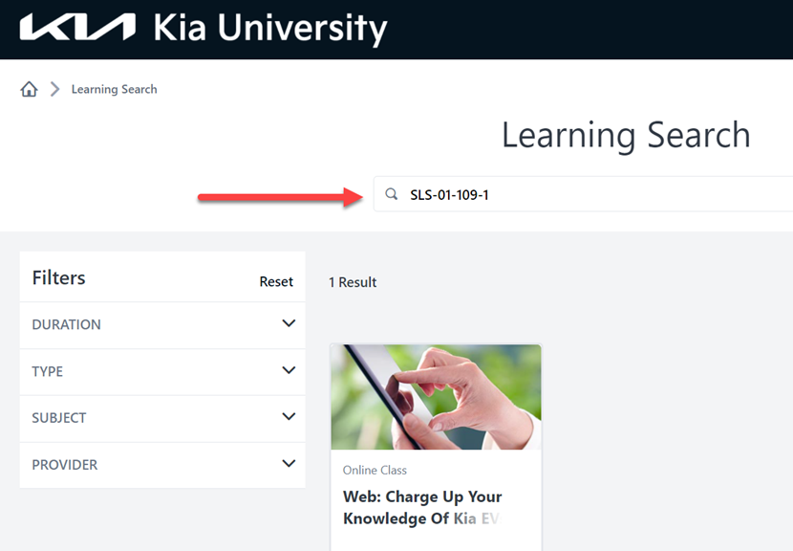Screen dimensions: 793x551
Task: Open the Learning Search breadcrumb link
Action: tap(115, 89)
